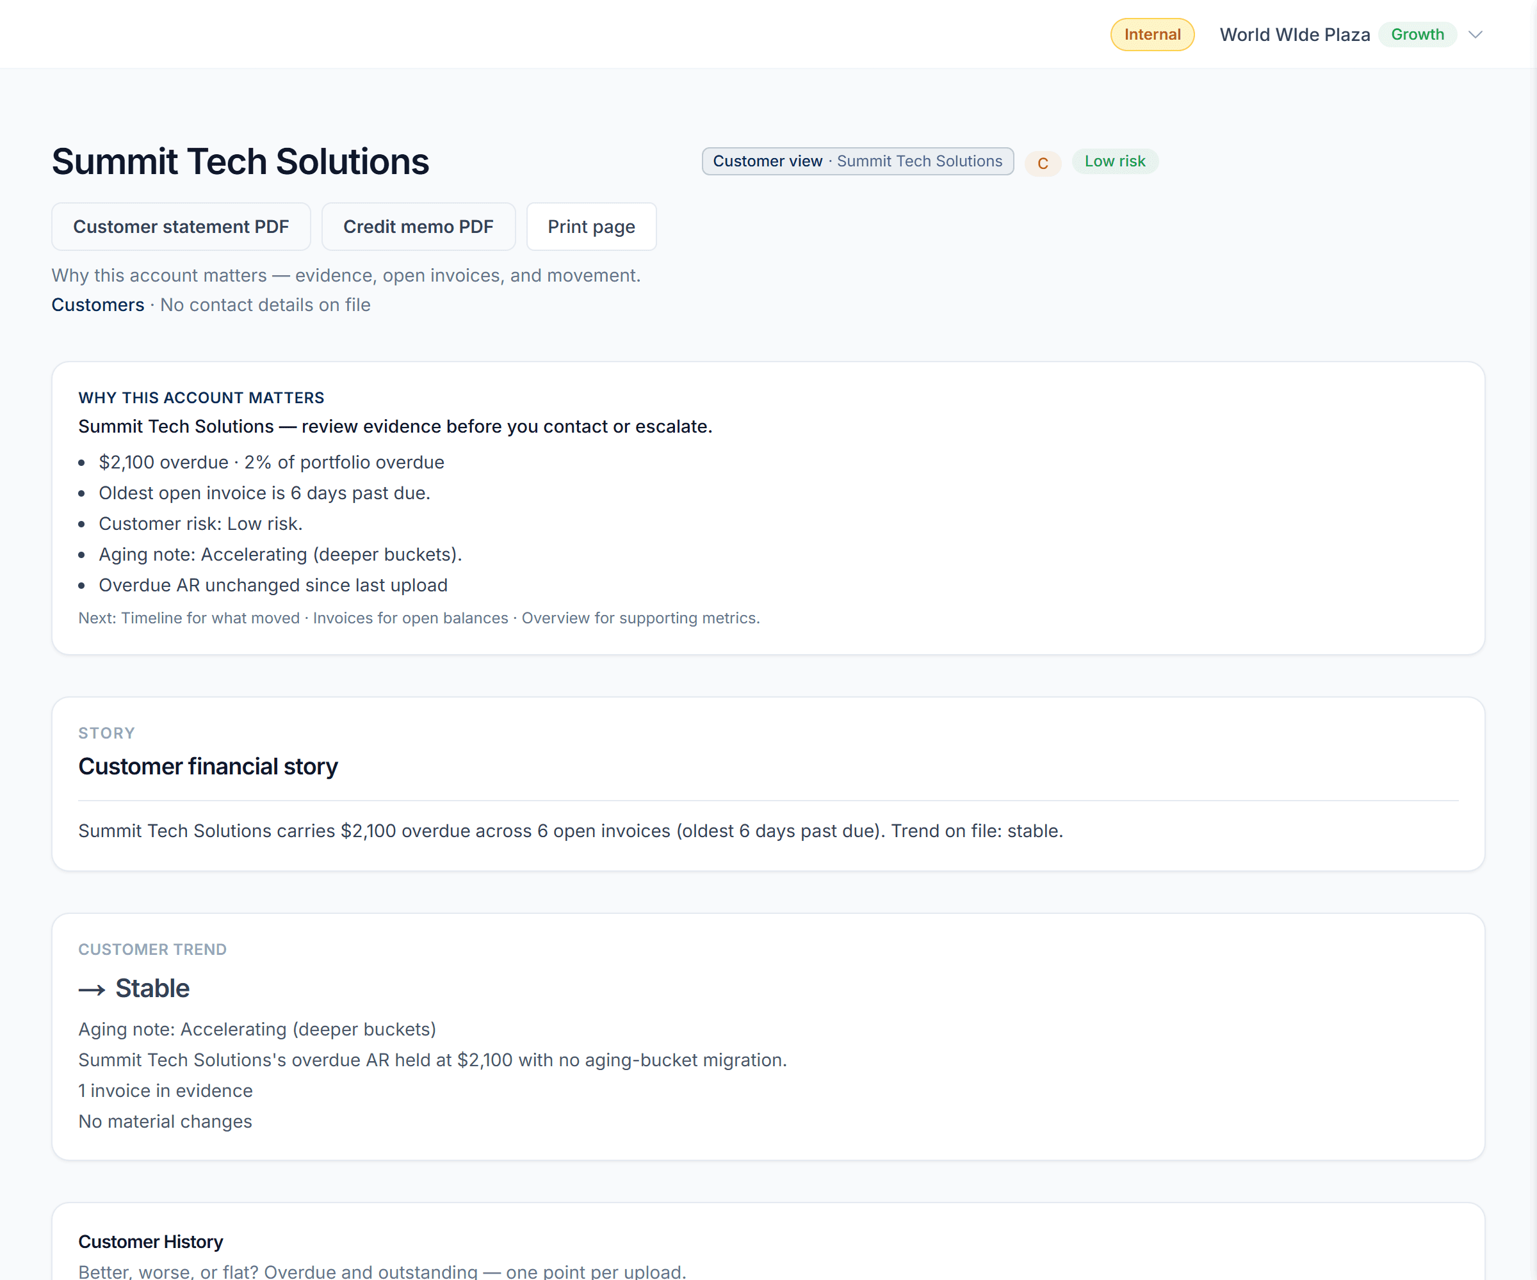Click the 'carries $2,100 overdue across 6 open invoices' sentence

pyautogui.click(x=570, y=831)
